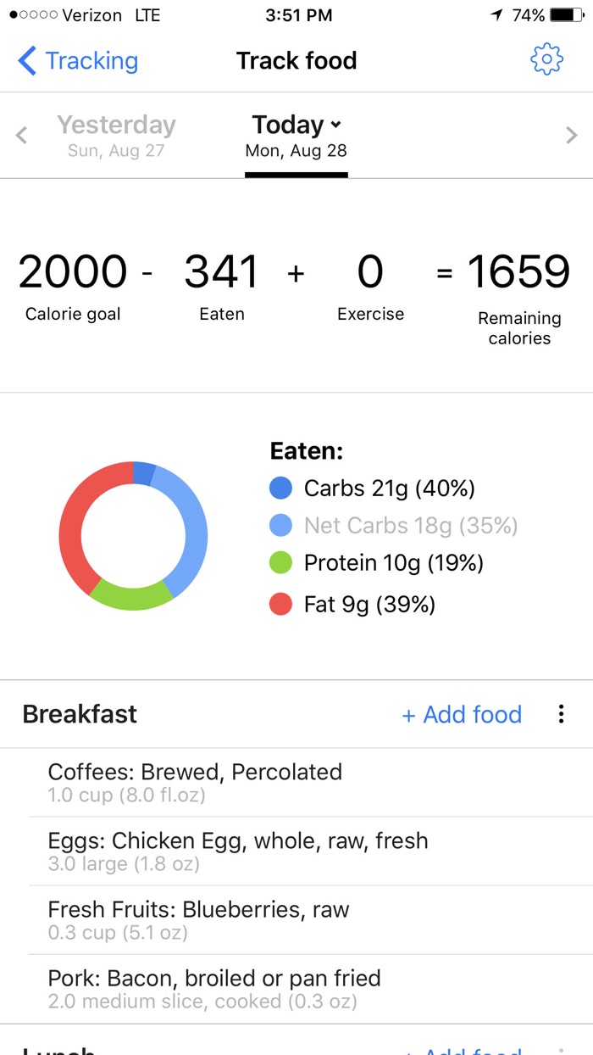This screenshot has height=1055, width=593.
Task: Toggle the Net Carbs legend entry
Action: (x=398, y=525)
